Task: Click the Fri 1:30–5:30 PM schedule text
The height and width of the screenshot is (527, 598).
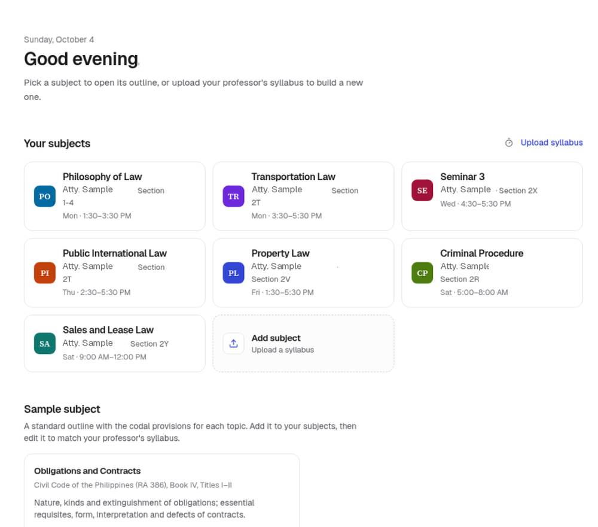Action: [283, 292]
